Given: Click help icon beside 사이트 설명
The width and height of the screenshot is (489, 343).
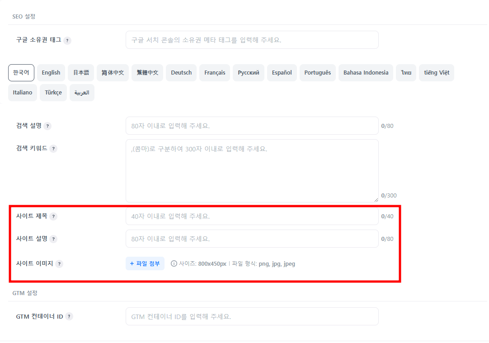Looking at the screenshot, I should point(53,239).
